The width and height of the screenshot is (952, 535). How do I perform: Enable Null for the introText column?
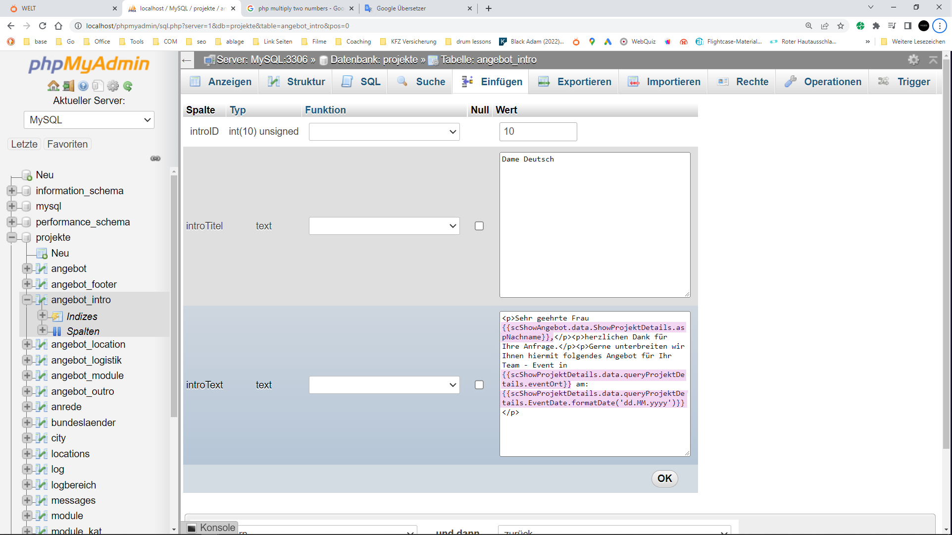[479, 384]
